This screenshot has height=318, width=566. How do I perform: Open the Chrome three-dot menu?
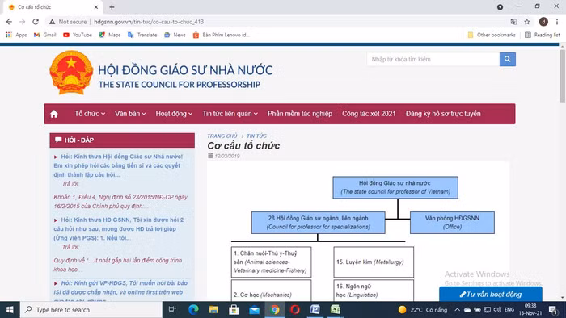click(x=557, y=22)
